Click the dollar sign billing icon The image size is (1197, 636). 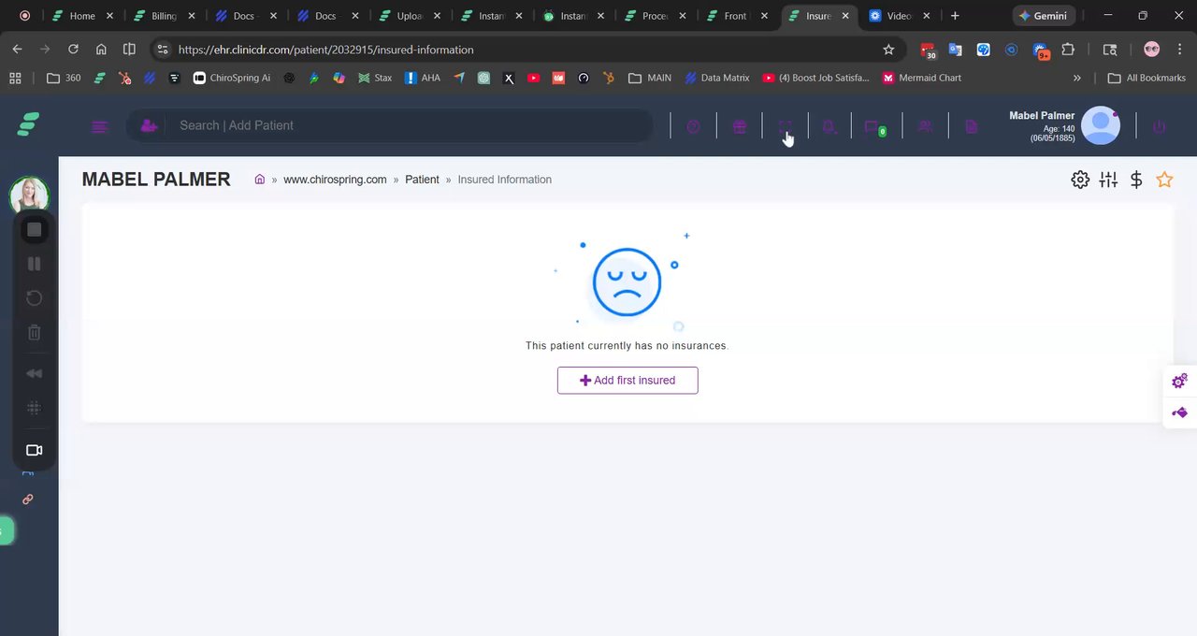(1136, 180)
